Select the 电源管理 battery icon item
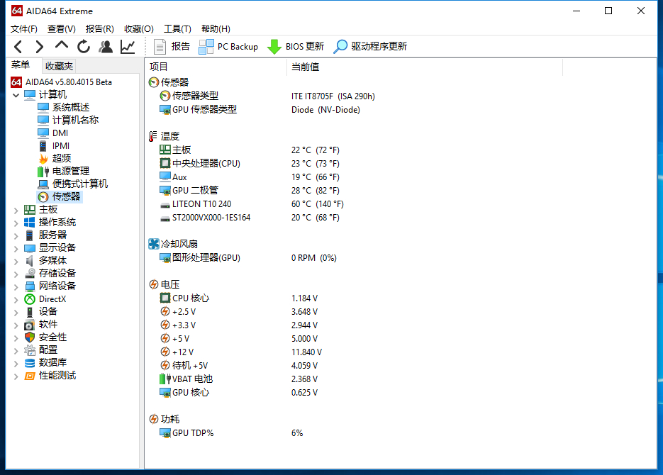 point(43,171)
